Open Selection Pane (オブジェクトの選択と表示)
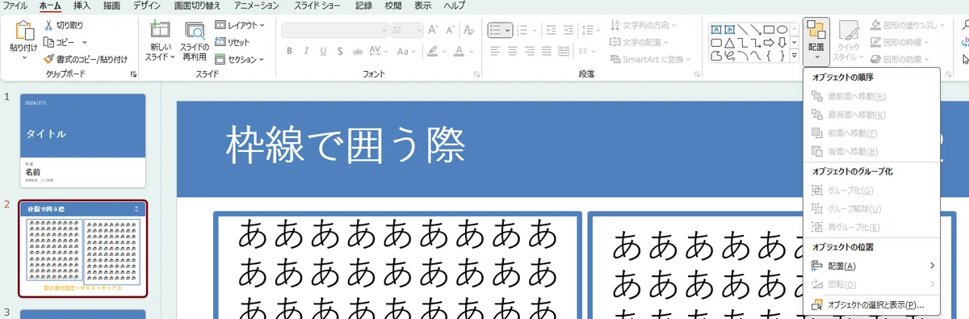 (x=872, y=305)
